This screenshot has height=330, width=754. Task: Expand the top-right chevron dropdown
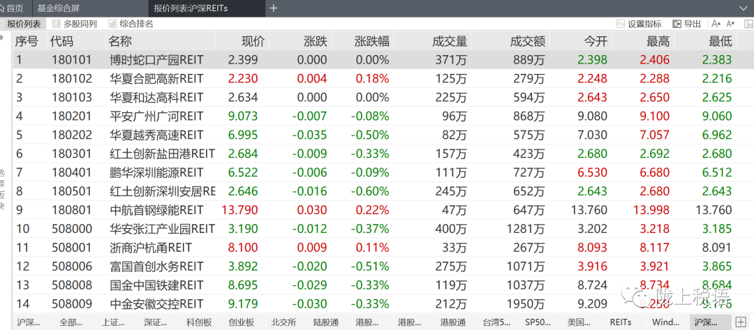point(744,8)
